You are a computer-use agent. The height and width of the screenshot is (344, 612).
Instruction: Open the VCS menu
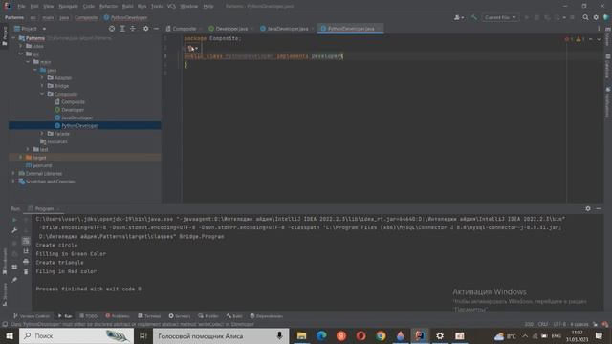click(x=171, y=7)
